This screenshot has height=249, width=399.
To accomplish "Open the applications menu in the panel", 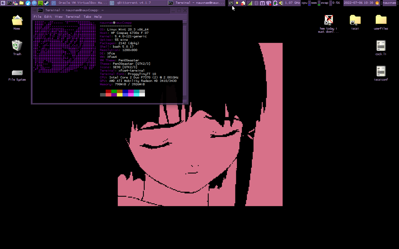I will [x=3, y=3].
